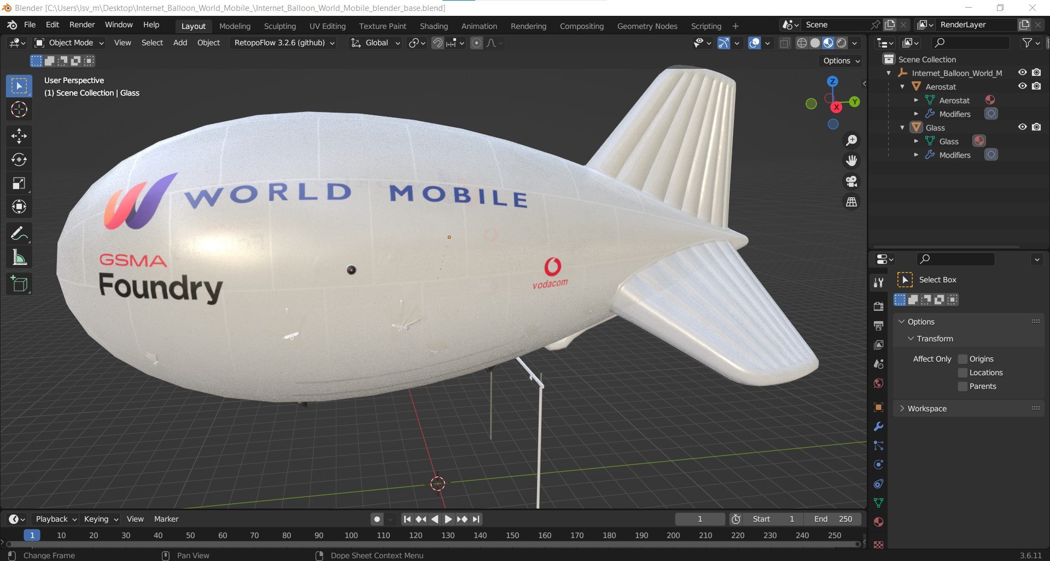The image size is (1050, 561).
Task: Switch to rendered viewport shading sphere
Action: pyautogui.click(x=842, y=43)
